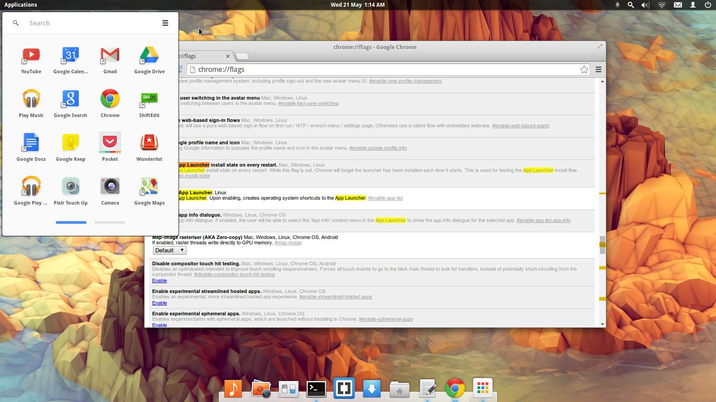Image resolution: width=716 pixels, height=402 pixels.
Task: Open notifications bell indicator
Action: point(618,5)
